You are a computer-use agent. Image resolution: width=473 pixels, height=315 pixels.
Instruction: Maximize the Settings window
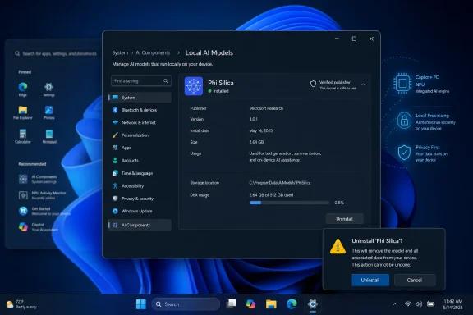pyautogui.click(x=354, y=39)
